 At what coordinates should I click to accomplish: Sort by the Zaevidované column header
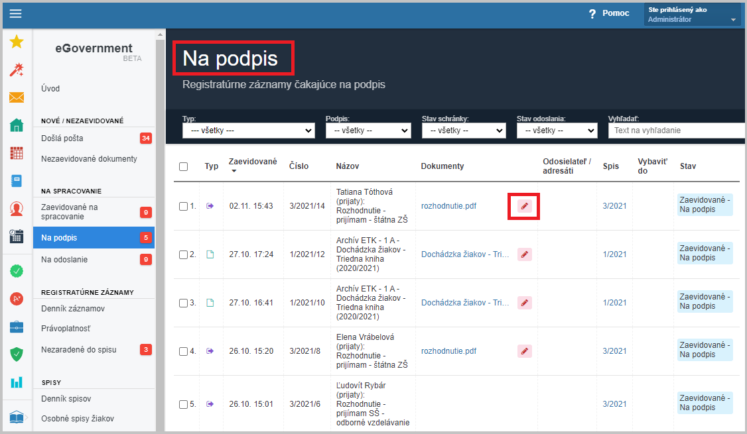click(x=253, y=162)
